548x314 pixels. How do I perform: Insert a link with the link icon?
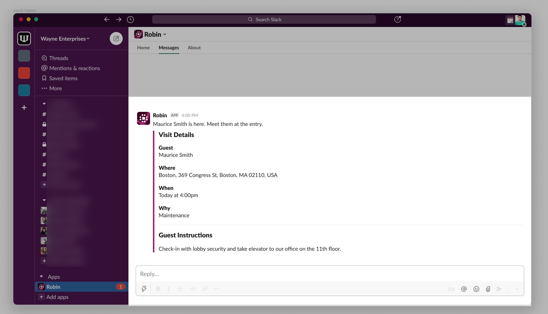point(205,289)
